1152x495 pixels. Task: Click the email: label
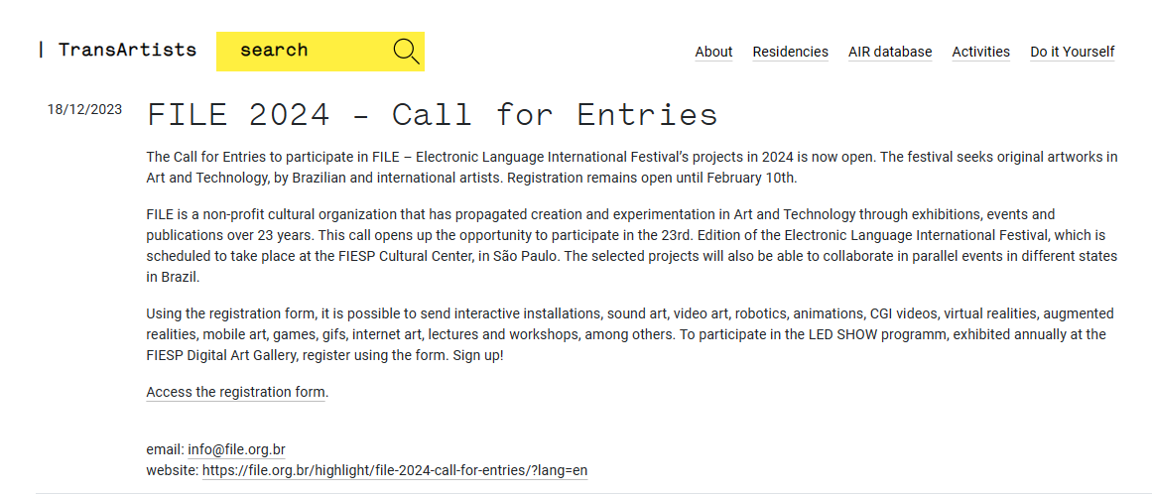(165, 449)
